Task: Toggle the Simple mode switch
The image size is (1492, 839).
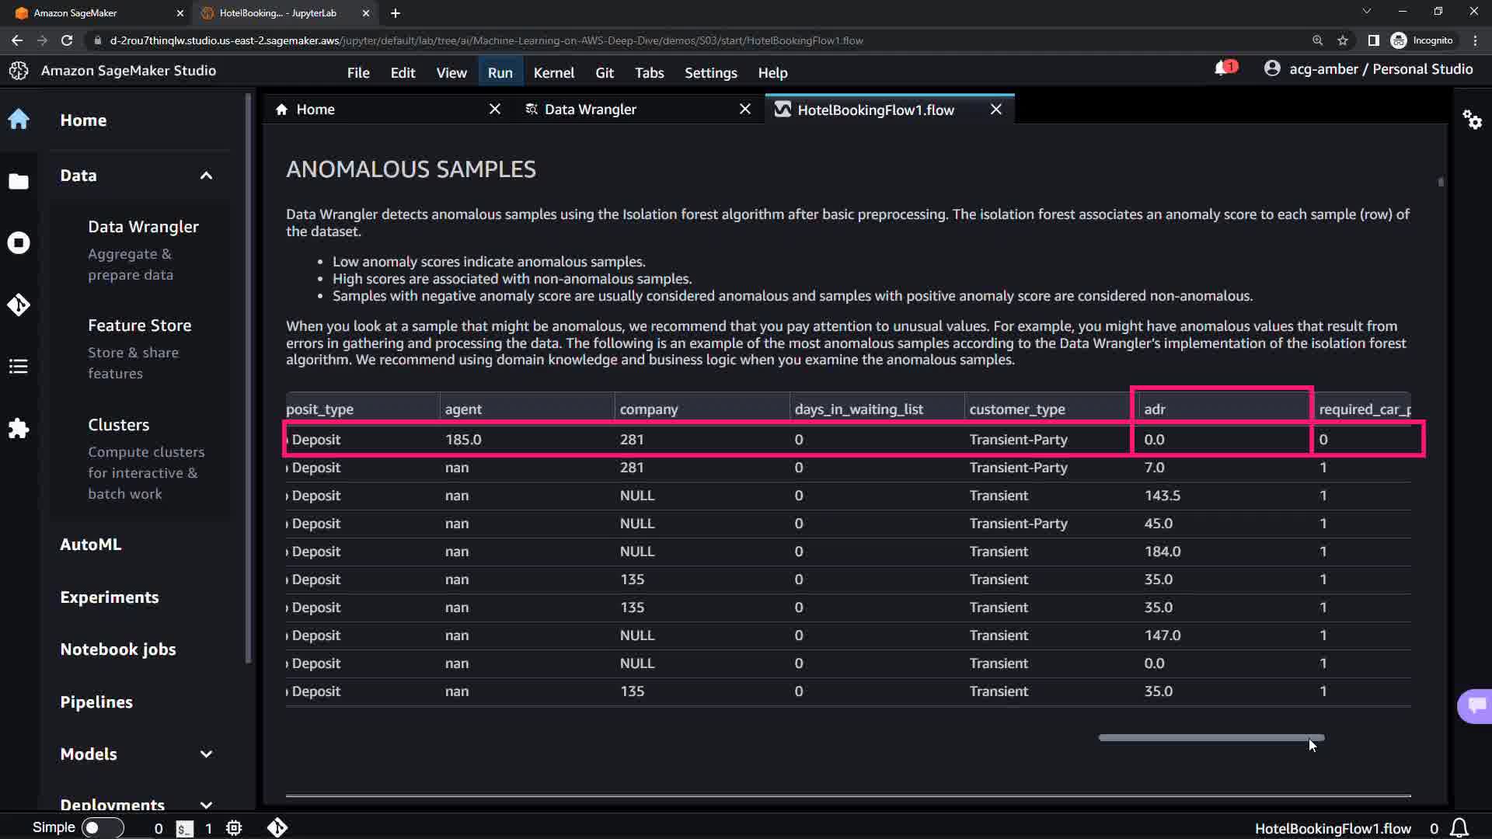Action: pos(103,828)
